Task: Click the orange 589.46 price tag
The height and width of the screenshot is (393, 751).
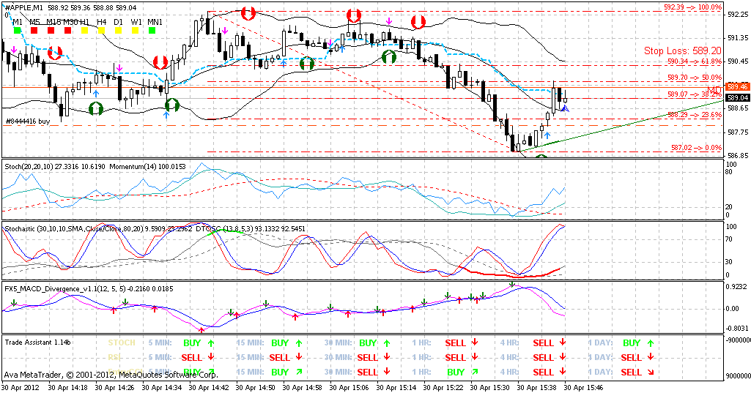Action: click(737, 87)
